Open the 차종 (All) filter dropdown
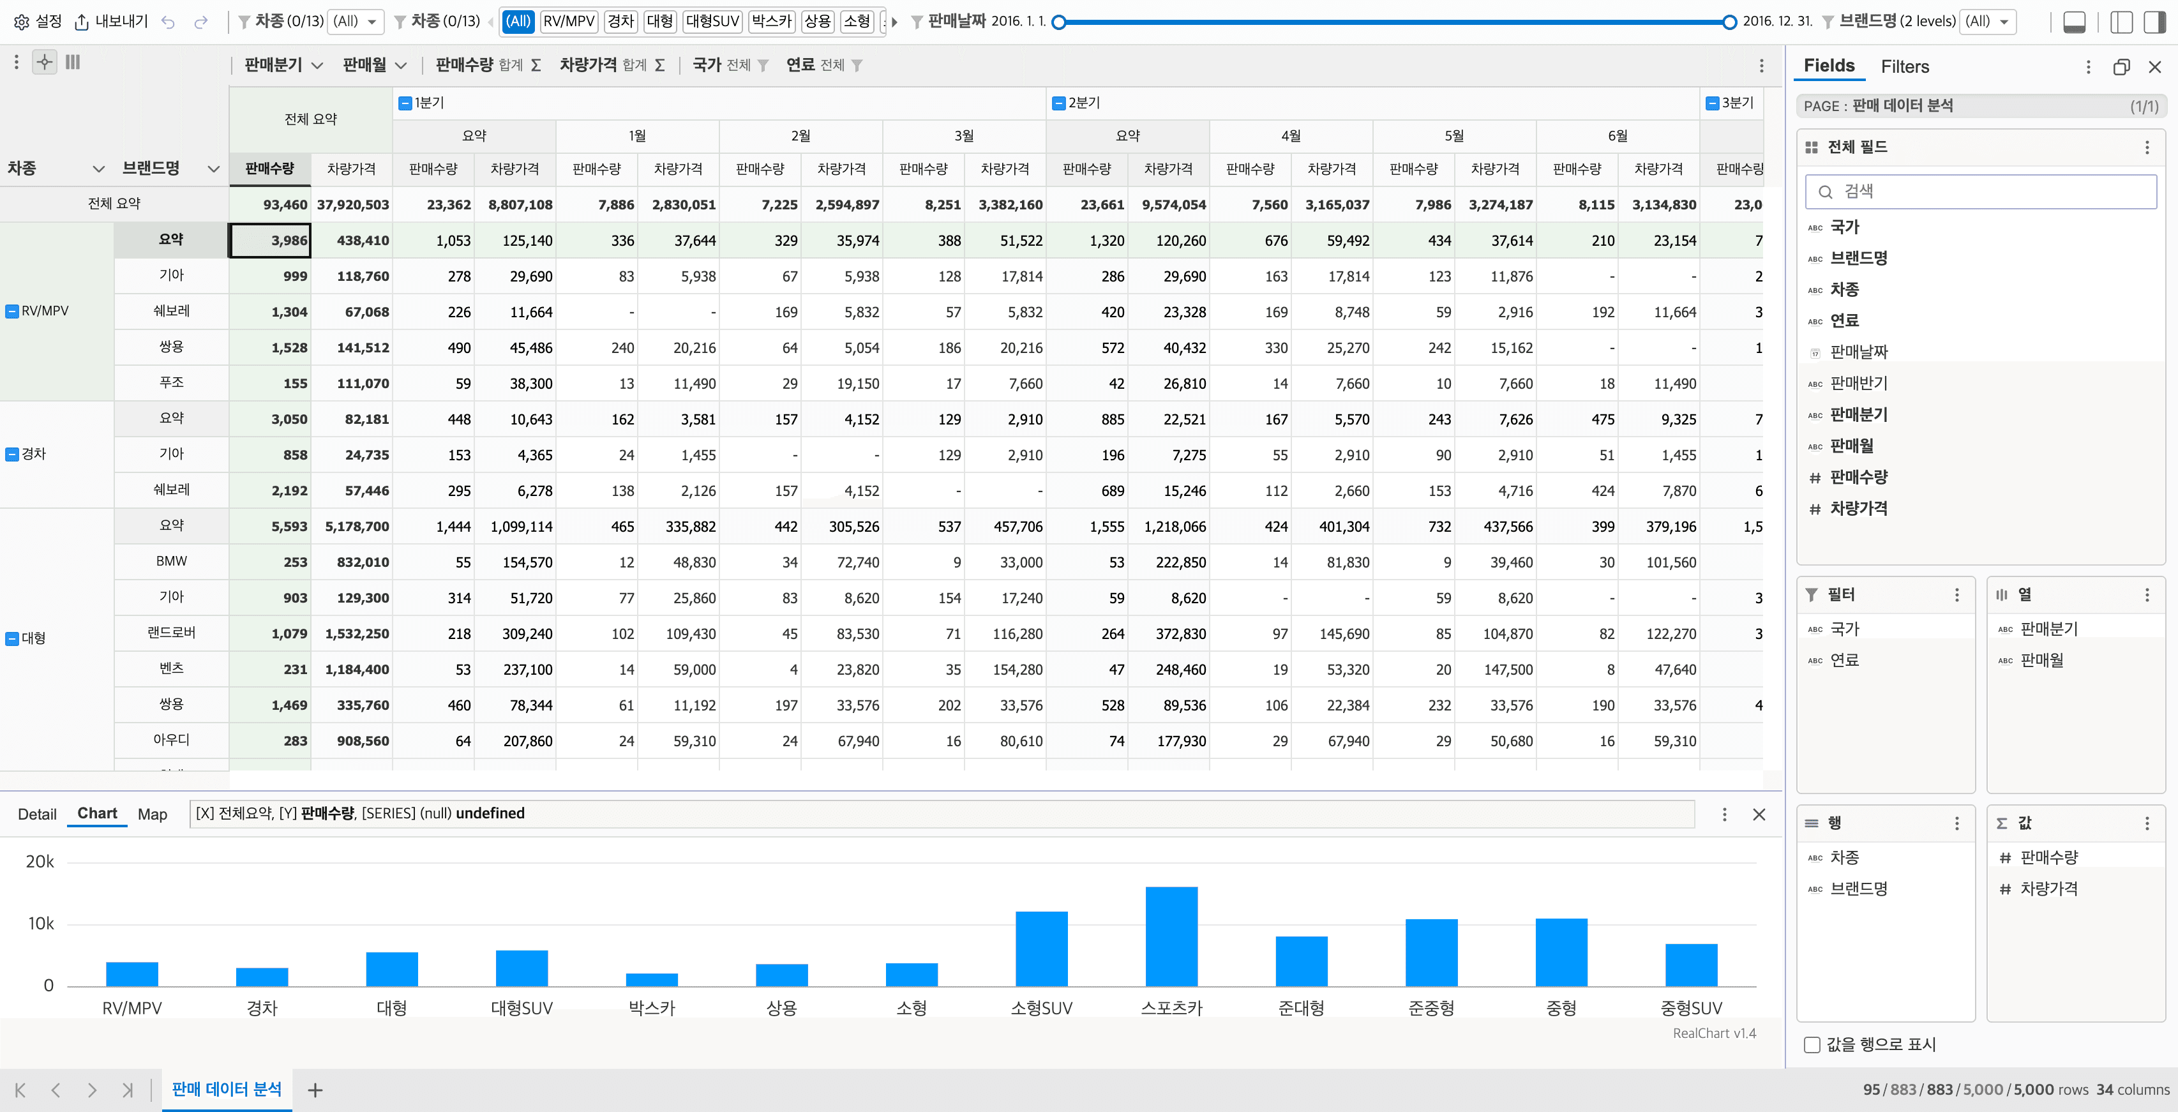This screenshot has height=1112, width=2178. click(355, 22)
